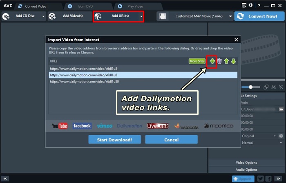Click the Auto value in settings
This screenshot has width=286, height=183.
[244, 103]
